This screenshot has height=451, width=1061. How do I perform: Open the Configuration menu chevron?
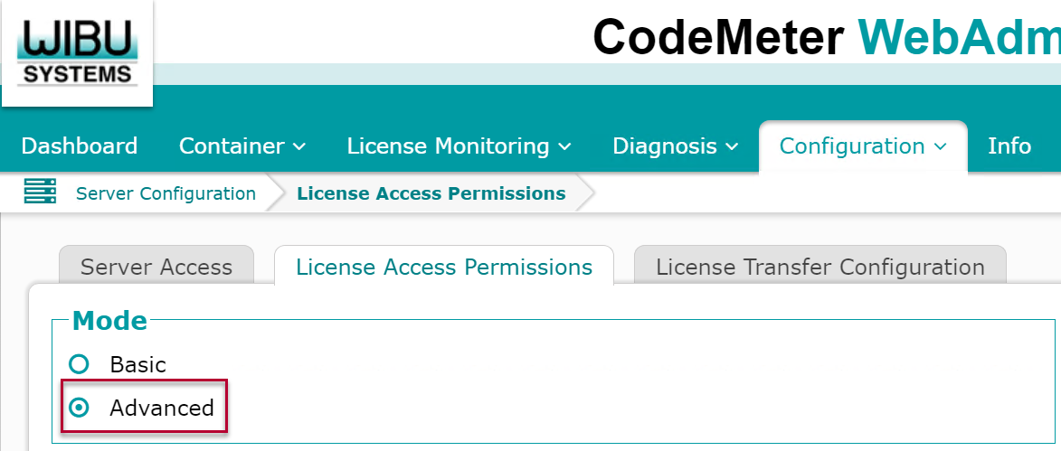coord(939,146)
